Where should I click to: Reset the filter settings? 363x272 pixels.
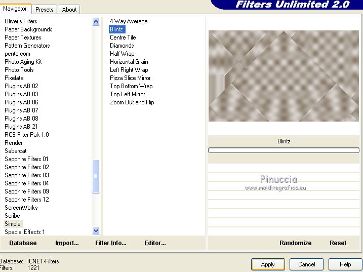point(338,243)
